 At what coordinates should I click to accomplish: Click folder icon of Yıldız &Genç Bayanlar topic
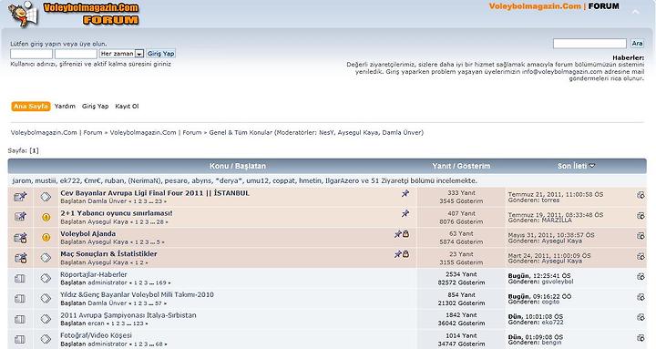point(20,299)
